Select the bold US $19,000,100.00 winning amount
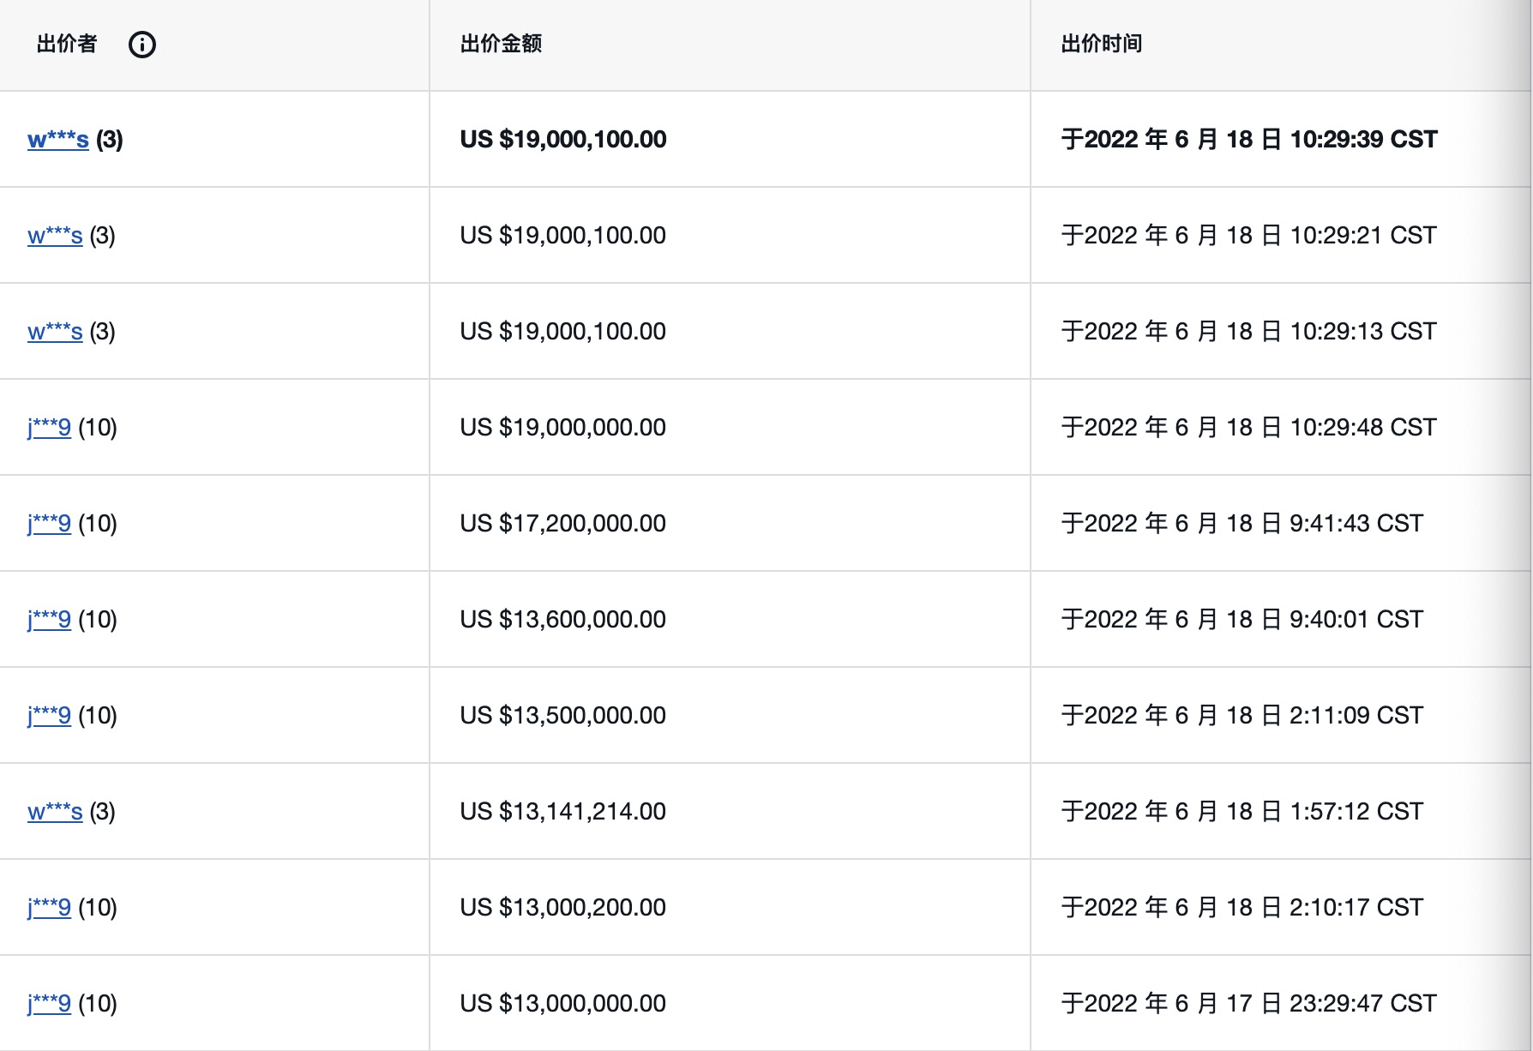This screenshot has width=1533, height=1051. point(563,140)
